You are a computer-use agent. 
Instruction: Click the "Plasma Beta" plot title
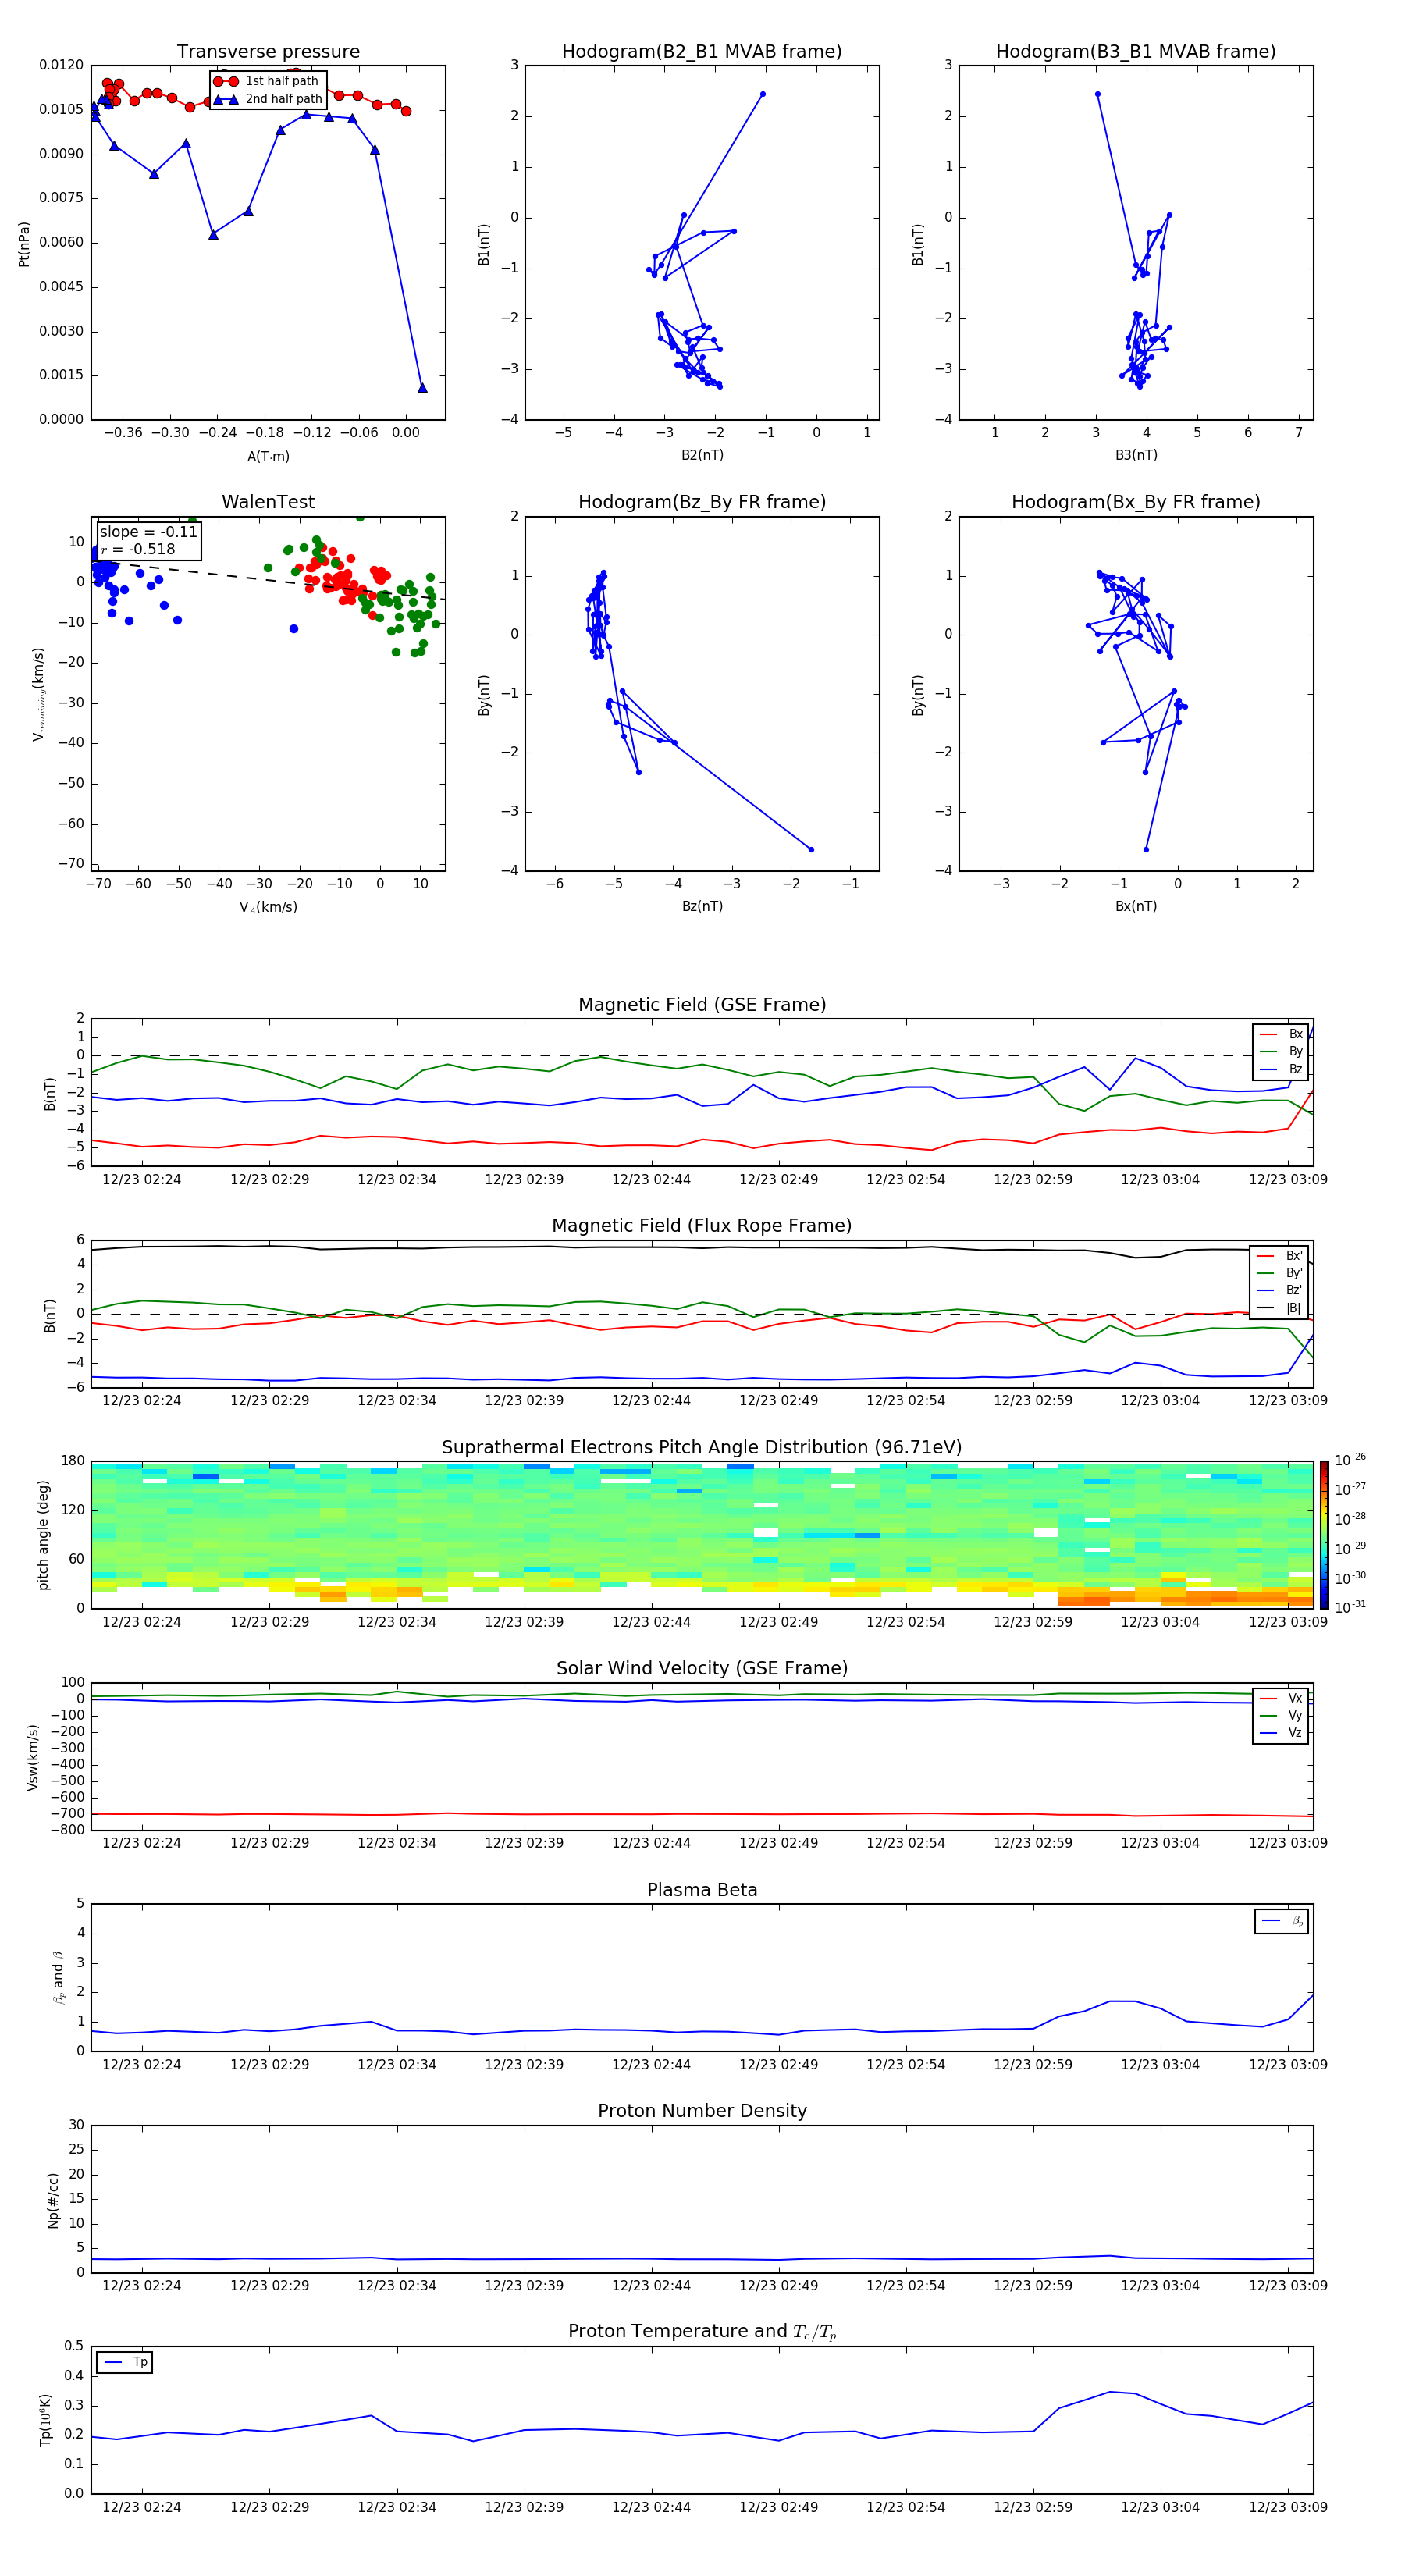click(x=702, y=1890)
